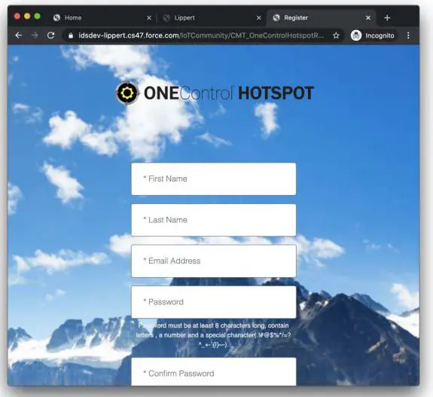The image size is (433, 397).
Task: Reload the current page
Action: point(50,35)
